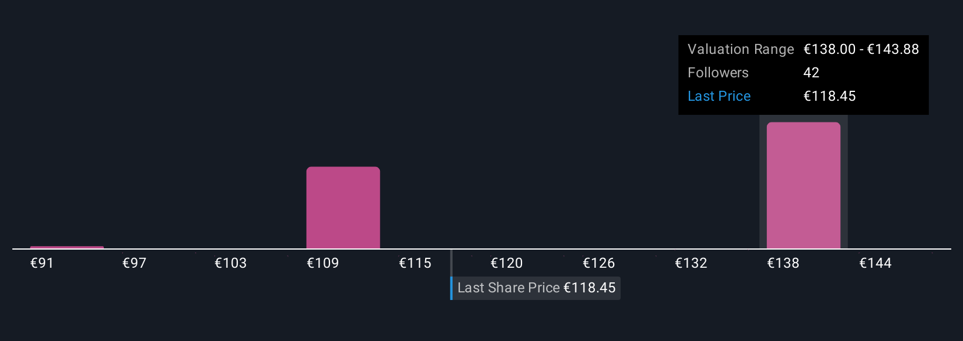Click the €144 axis label
This screenshot has width=963, height=341.
coord(876,263)
